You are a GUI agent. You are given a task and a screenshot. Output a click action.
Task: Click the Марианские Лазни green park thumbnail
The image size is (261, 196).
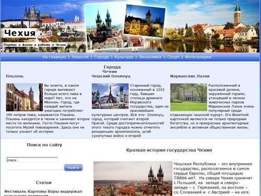(188, 97)
